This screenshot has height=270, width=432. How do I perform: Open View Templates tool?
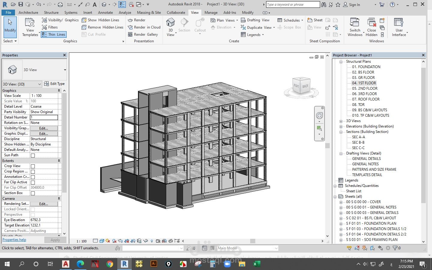coord(30,27)
